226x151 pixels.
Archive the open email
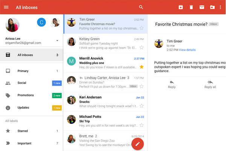coord(181,7)
